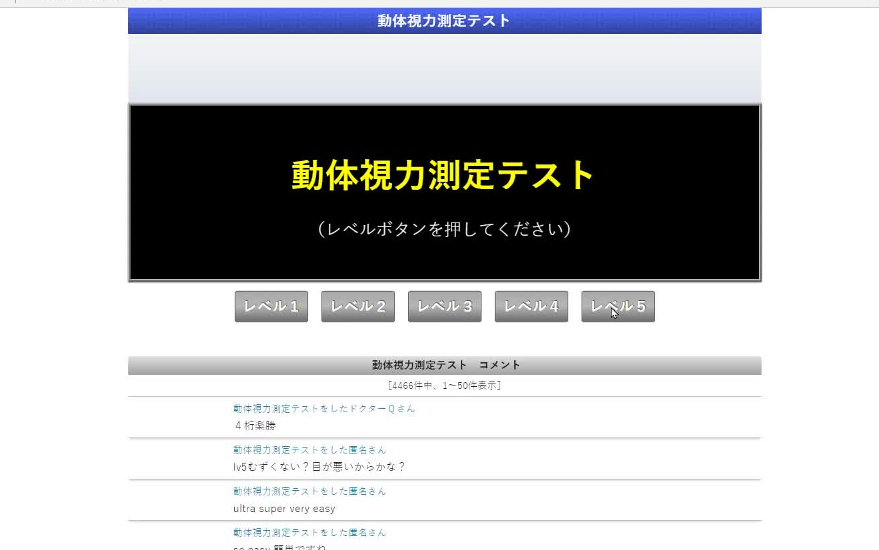Click the [4466件中、1〜50件表示] count text
This screenshot has height=550, width=879.
444,386
